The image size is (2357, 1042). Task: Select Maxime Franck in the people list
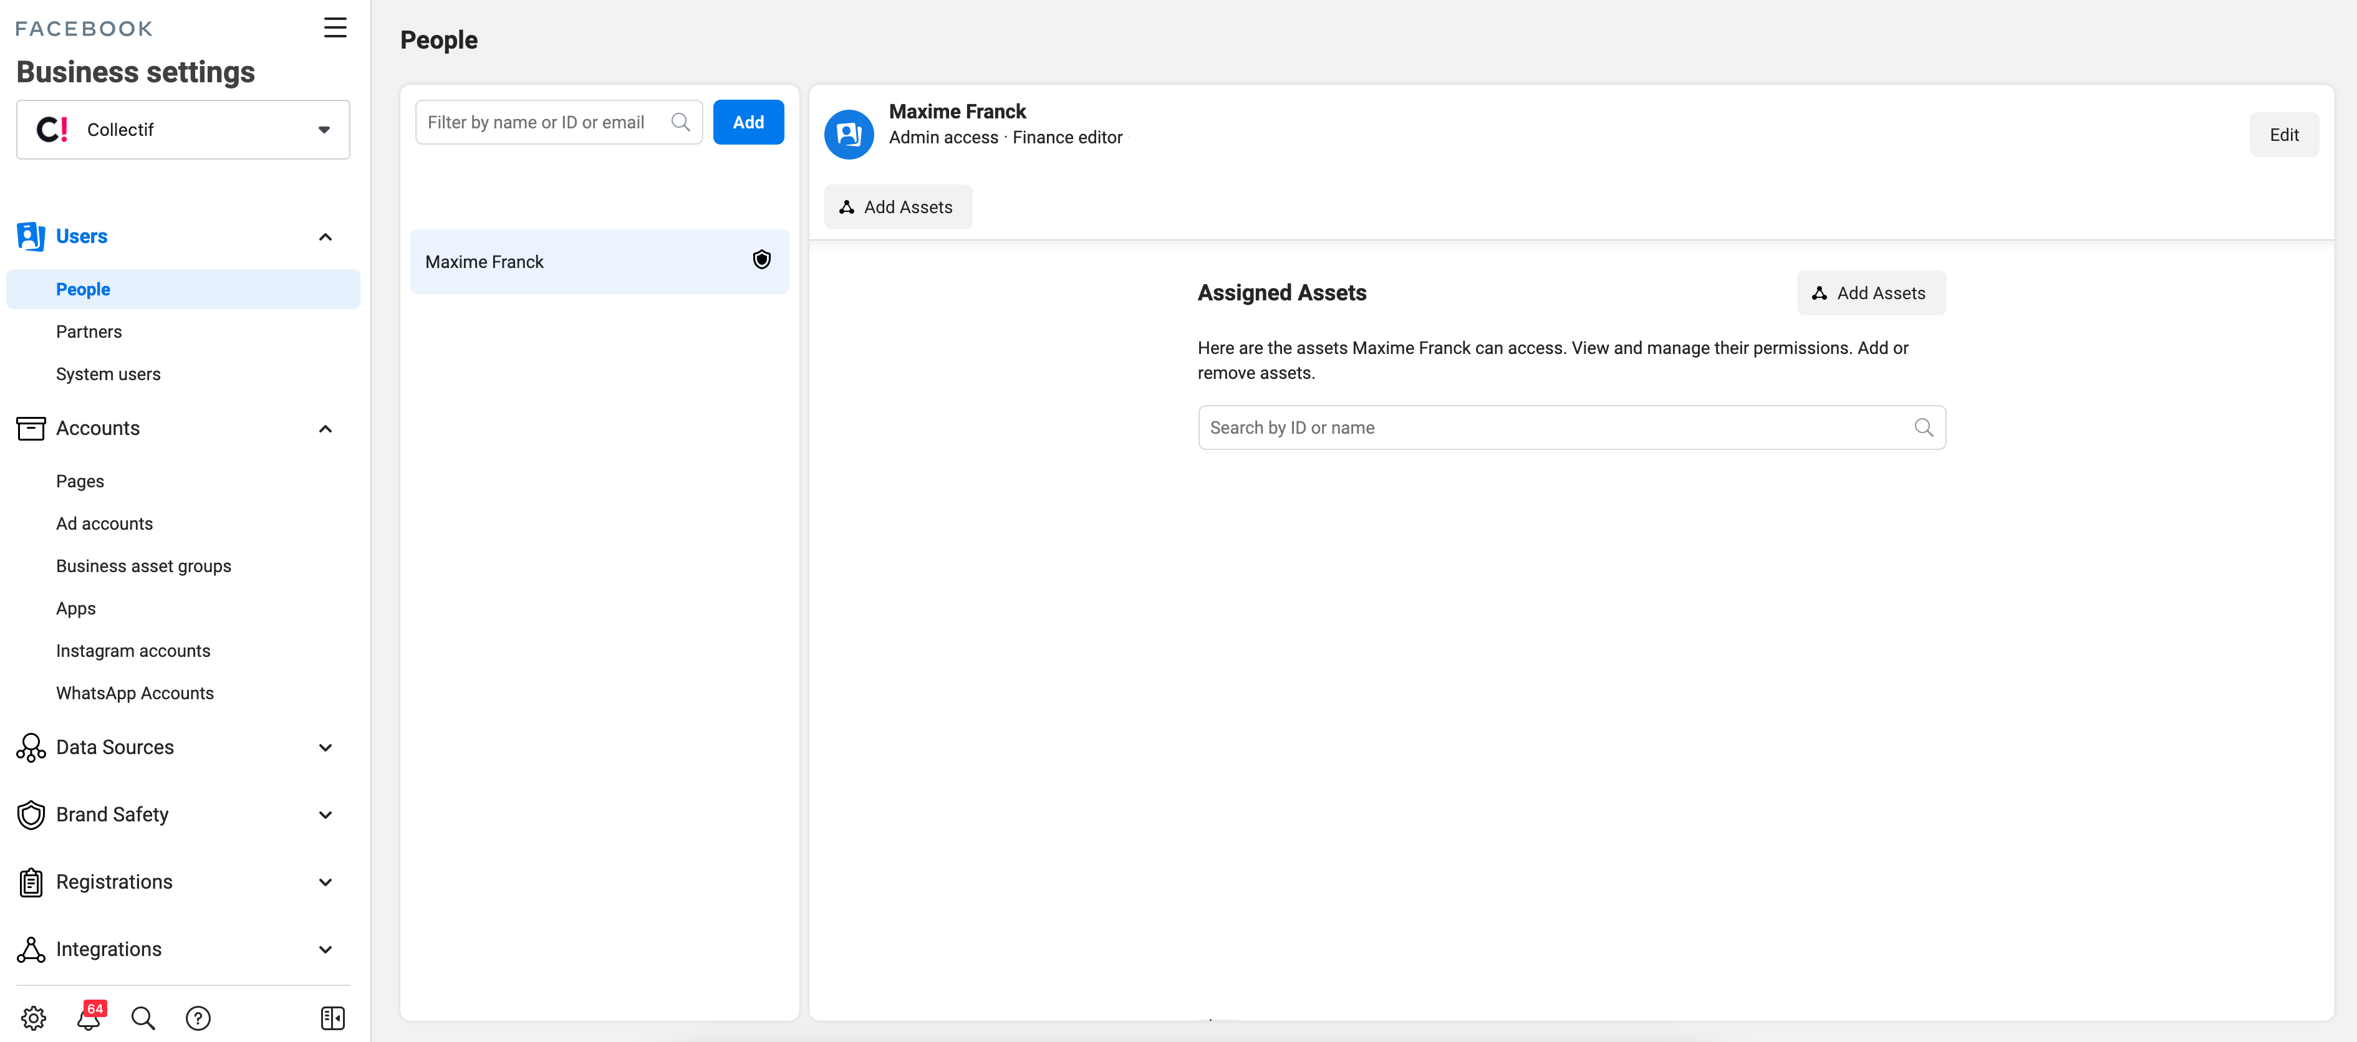599,262
